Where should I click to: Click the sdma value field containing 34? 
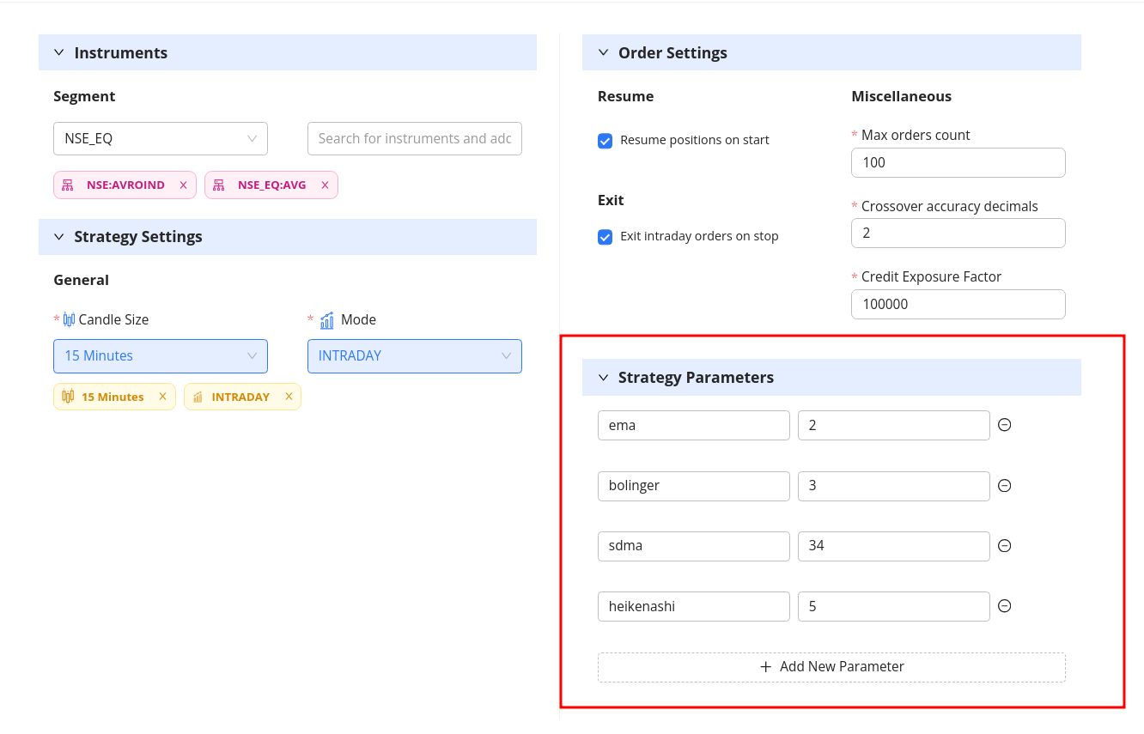[894, 546]
